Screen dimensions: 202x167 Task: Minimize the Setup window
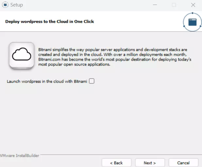click(155, 5)
